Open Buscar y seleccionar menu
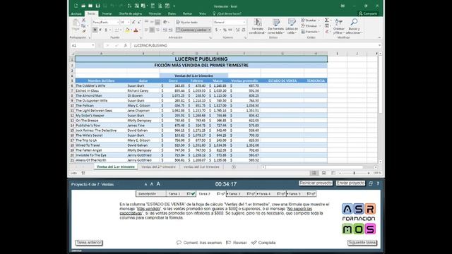 (x=354, y=27)
